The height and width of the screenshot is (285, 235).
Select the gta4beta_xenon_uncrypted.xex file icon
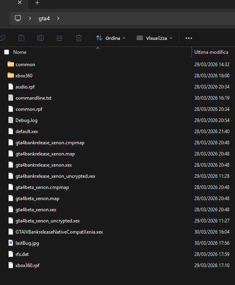(11, 221)
